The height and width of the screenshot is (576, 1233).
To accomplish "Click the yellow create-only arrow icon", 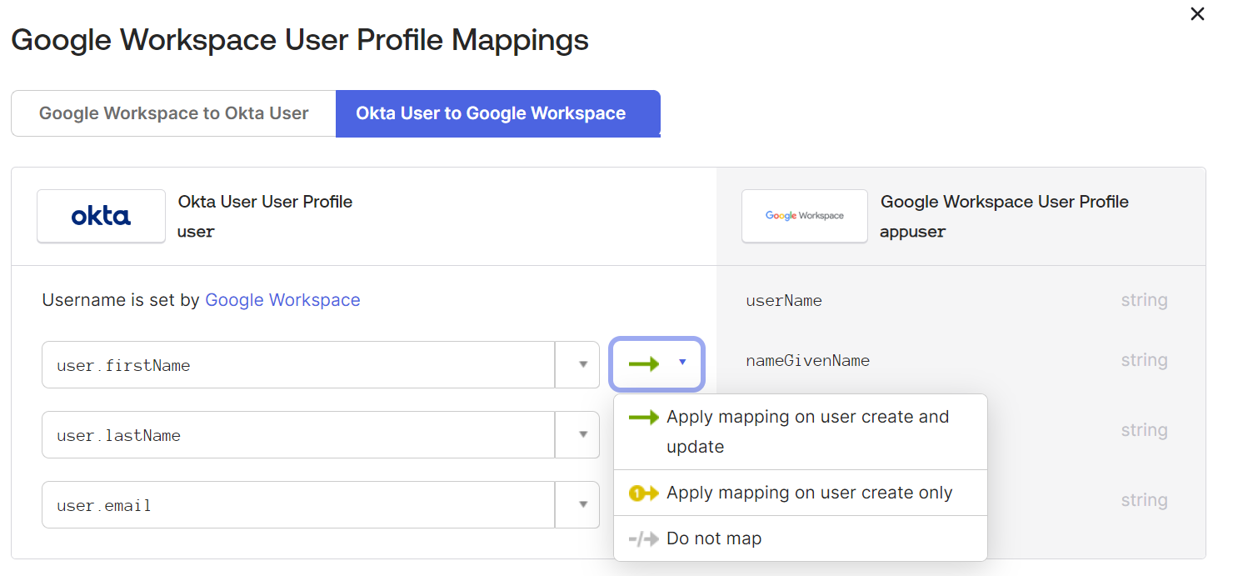I will [x=643, y=493].
